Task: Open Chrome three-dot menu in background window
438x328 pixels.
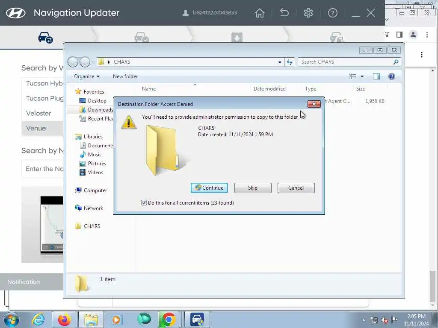Action: click(427, 35)
